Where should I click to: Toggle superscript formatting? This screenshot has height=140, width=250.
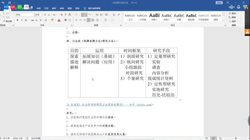[41, 20]
